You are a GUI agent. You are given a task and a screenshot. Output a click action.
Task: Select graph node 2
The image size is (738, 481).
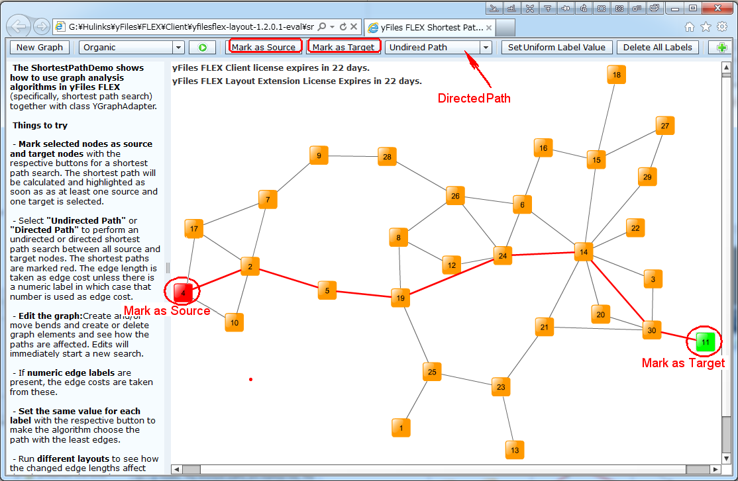pyautogui.click(x=250, y=267)
